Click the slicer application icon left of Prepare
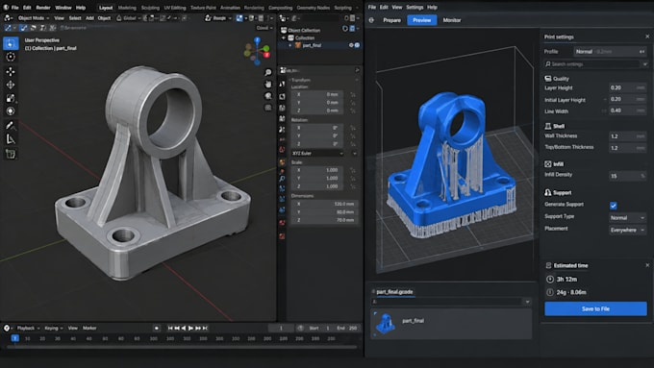This screenshot has height=368, width=654. point(371,20)
